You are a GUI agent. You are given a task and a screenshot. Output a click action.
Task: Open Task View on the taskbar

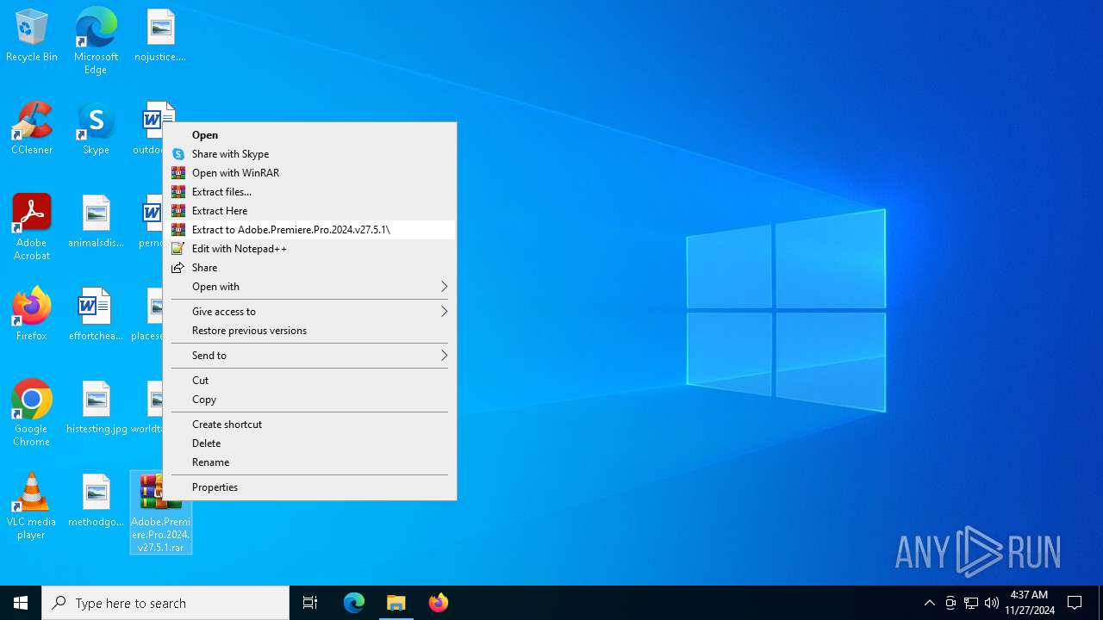click(310, 603)
